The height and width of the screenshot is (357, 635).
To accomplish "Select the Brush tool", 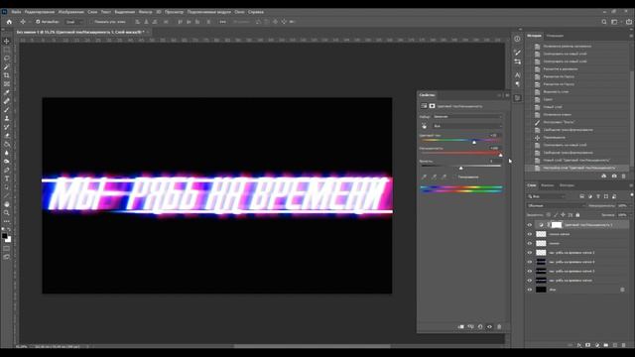I will tap(7, 110).
